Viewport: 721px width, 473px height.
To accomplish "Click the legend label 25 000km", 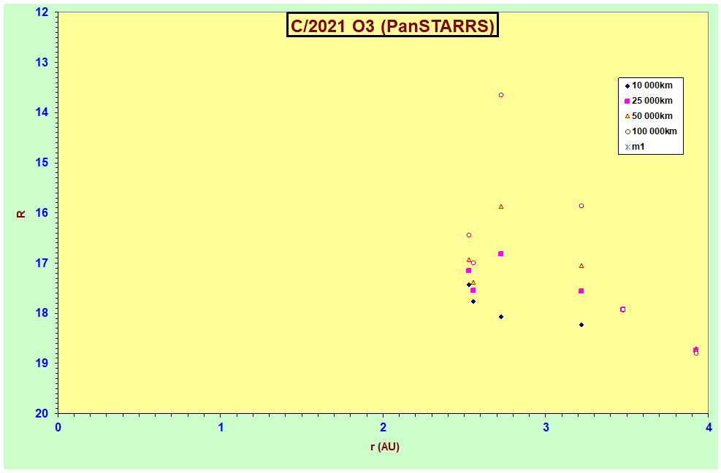I will tap(652, 101).
